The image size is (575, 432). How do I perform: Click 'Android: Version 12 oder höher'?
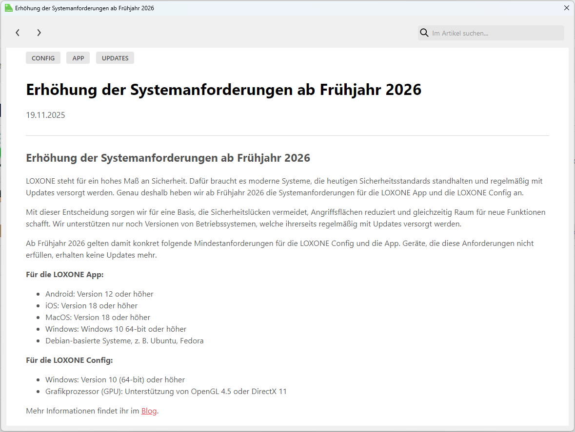coord(99,294)
